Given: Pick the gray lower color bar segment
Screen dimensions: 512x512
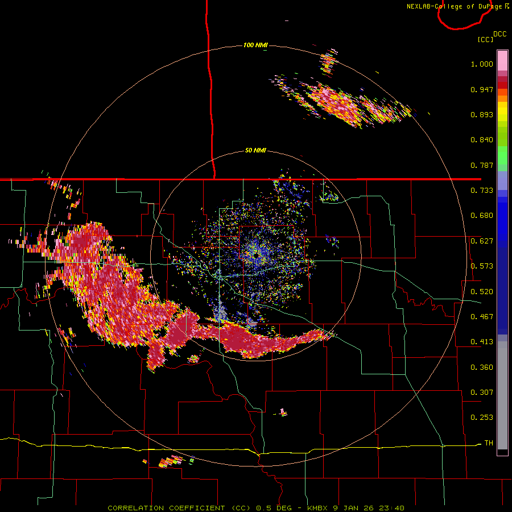Looking at the screenshot, I should pyautogui.click(x=502, y=395).
